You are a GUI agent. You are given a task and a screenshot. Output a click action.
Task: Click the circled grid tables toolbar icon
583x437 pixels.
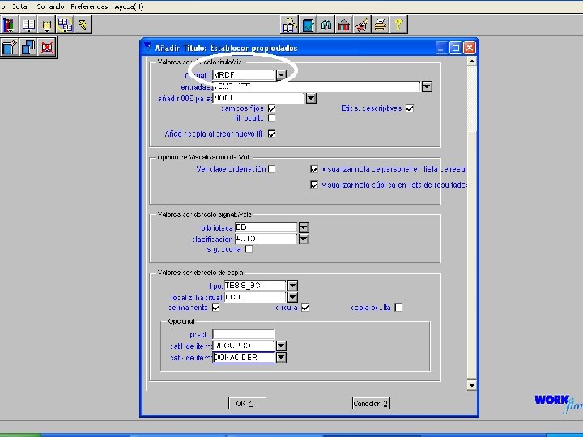65,25
